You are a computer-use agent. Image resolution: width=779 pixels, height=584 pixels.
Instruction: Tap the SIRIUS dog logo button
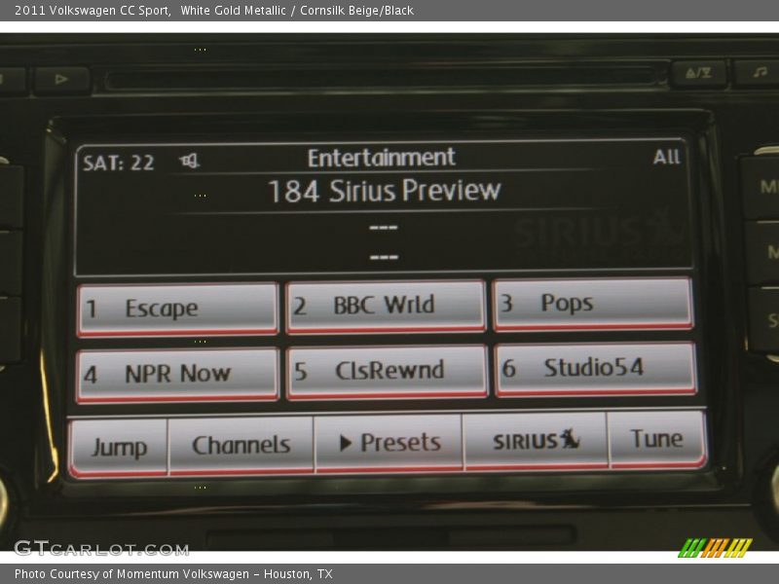(x=535, y=441)
